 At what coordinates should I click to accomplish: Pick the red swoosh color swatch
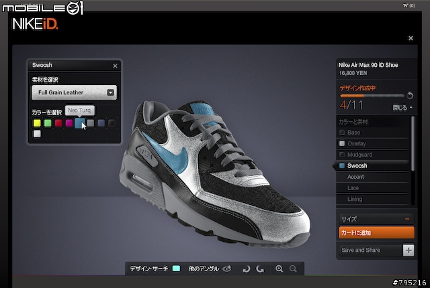[x=58, y=123]
